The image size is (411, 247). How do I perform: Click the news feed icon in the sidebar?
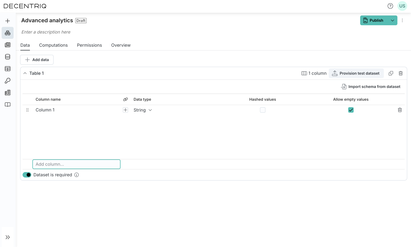coord(7,45)
